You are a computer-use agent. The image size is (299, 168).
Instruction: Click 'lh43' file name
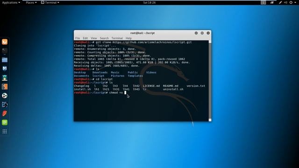136,89
